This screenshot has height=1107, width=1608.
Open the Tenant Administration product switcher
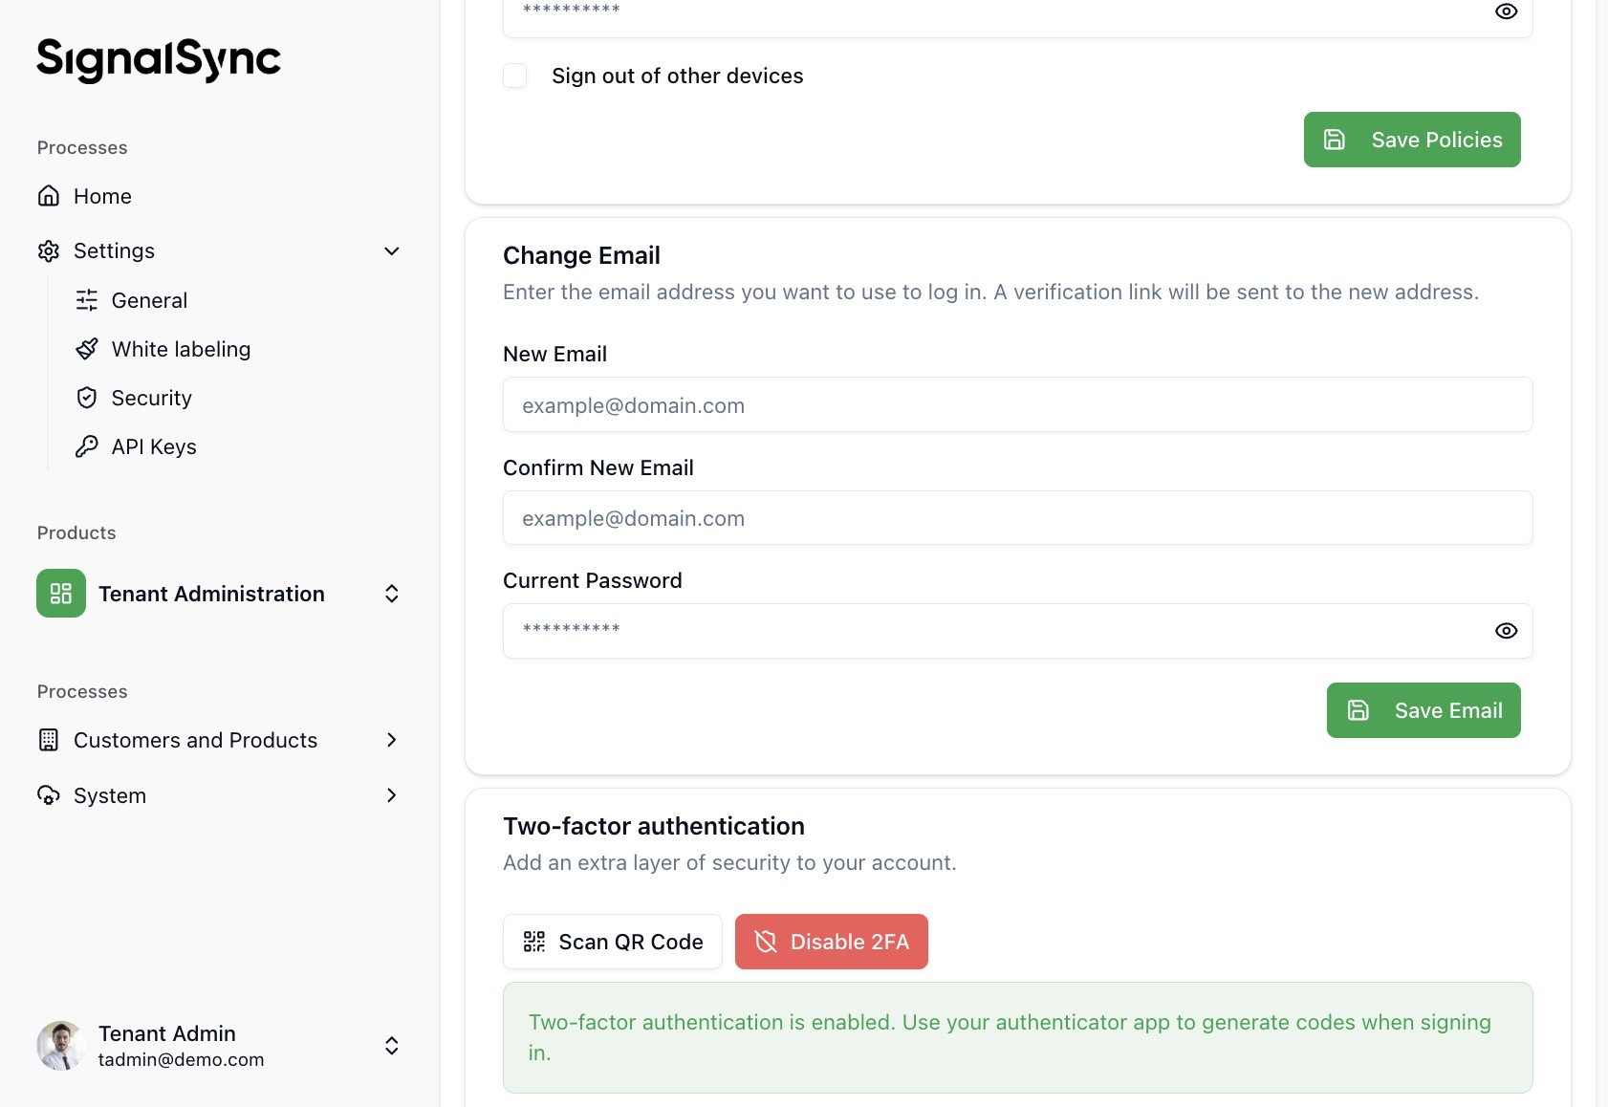[392, 594]
